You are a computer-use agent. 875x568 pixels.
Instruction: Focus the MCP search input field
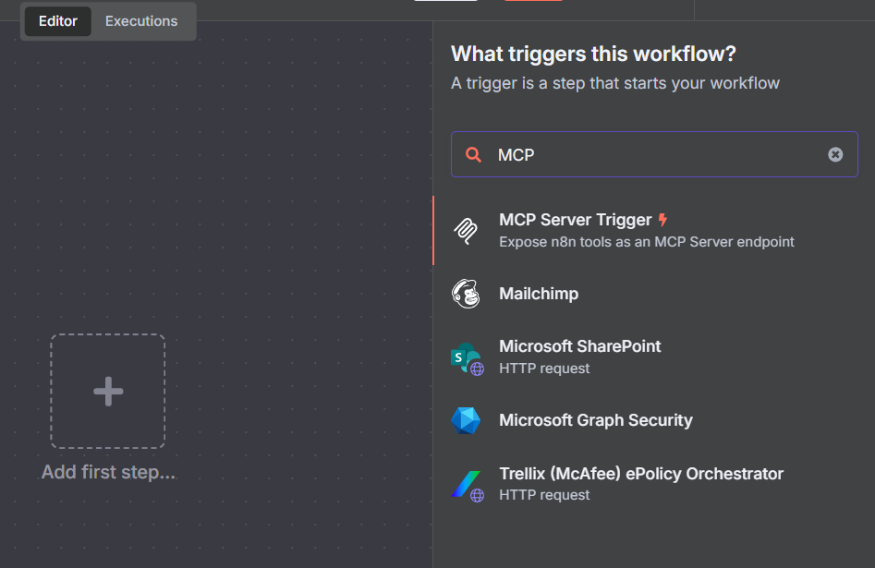654,154
